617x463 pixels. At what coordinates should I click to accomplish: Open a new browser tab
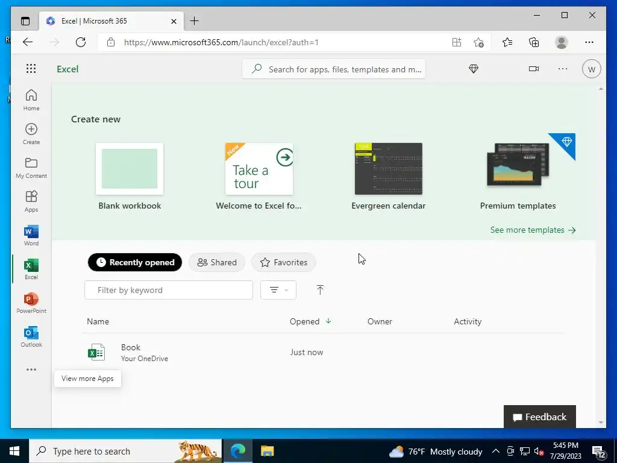pos(195,21)
